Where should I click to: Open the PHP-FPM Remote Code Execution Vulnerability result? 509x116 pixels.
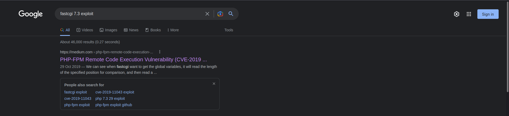point(133,59)
